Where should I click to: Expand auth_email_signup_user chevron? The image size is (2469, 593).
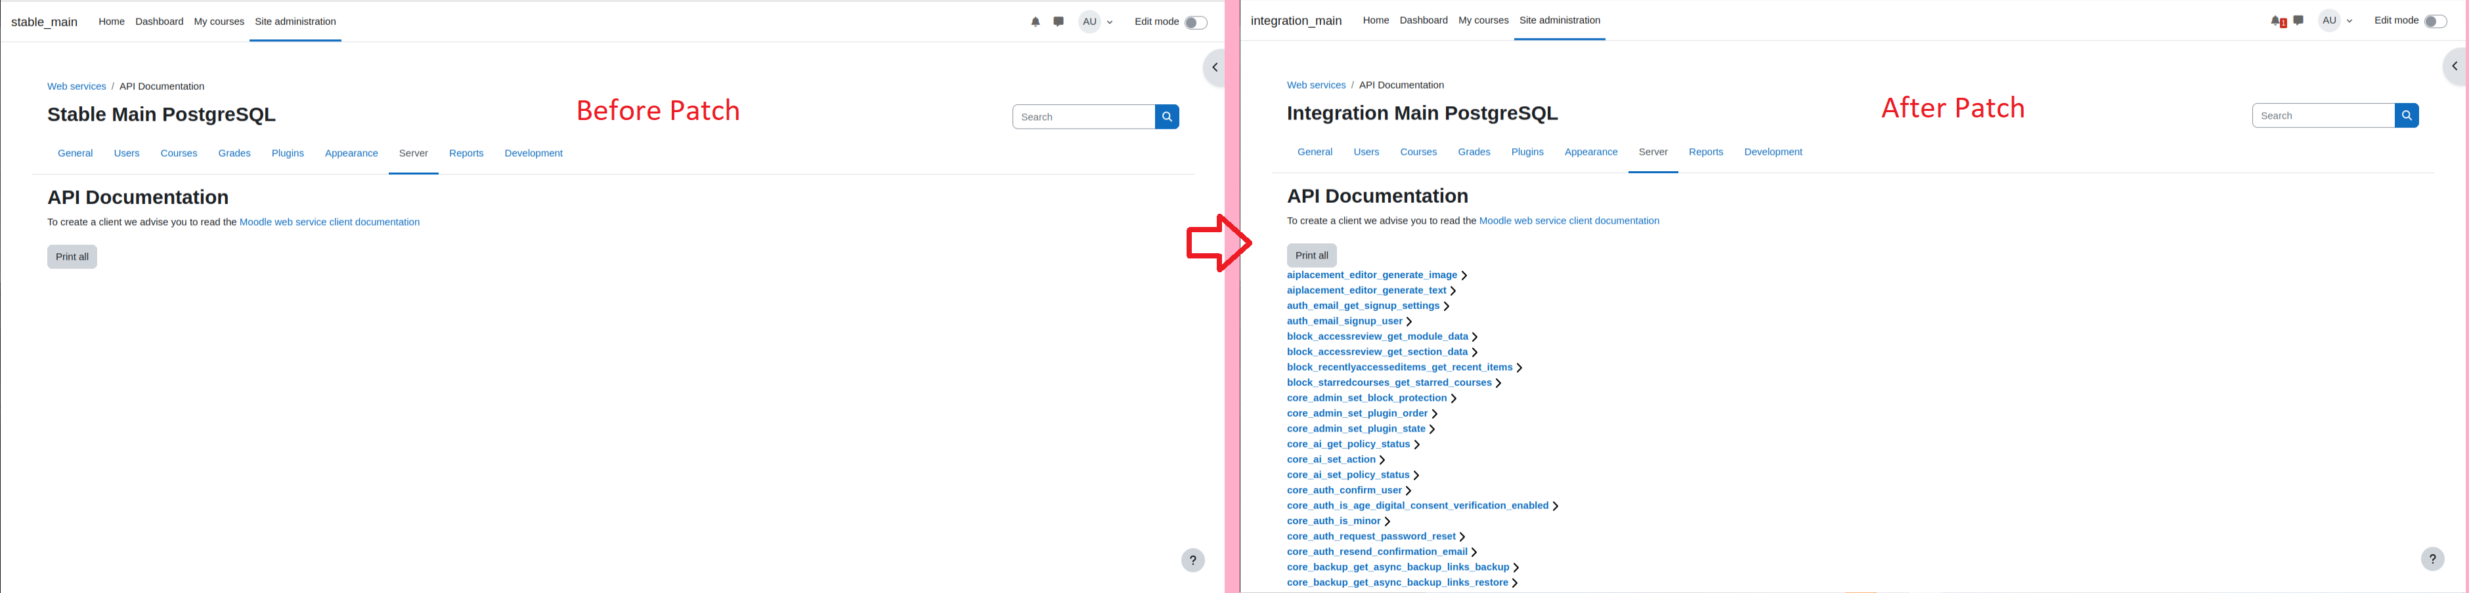click(1409, 322)
